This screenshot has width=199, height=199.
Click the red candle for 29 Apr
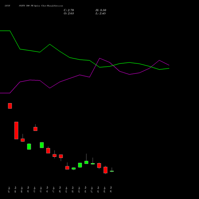coord(105,170)
